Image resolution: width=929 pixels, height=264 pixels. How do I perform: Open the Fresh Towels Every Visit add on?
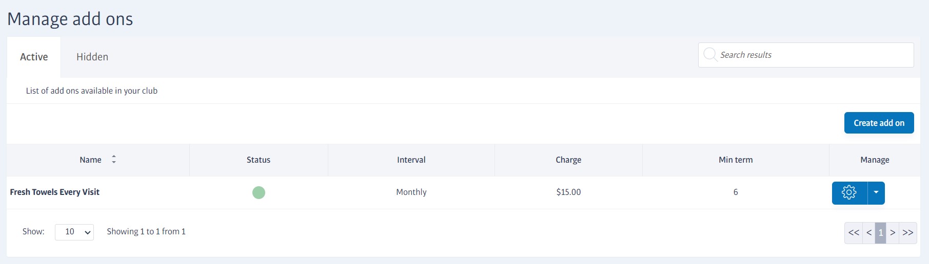tap(55, 192)
